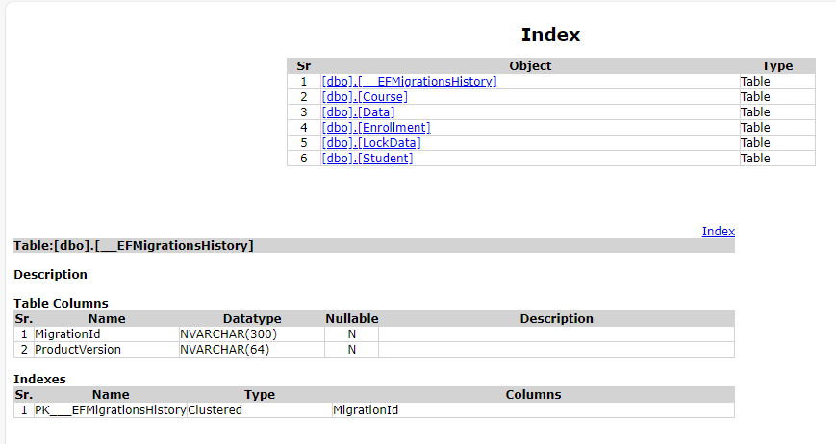This screenshot has height=444, width=836.
Task: Click the Table:[dbo].[__EFMigrationsHistory] header bar
Action: (374, 246)
